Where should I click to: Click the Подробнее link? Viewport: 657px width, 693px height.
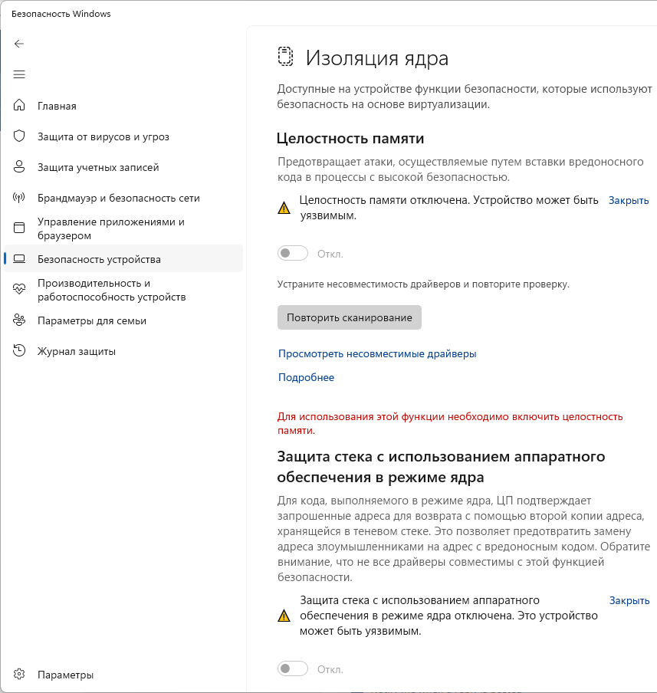(x=306, y=377)
